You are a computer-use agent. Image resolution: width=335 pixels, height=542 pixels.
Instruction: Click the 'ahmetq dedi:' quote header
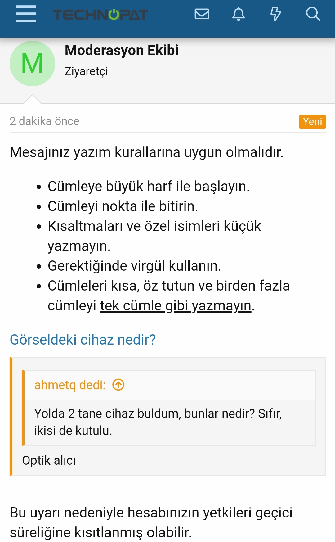coord(70,385)
